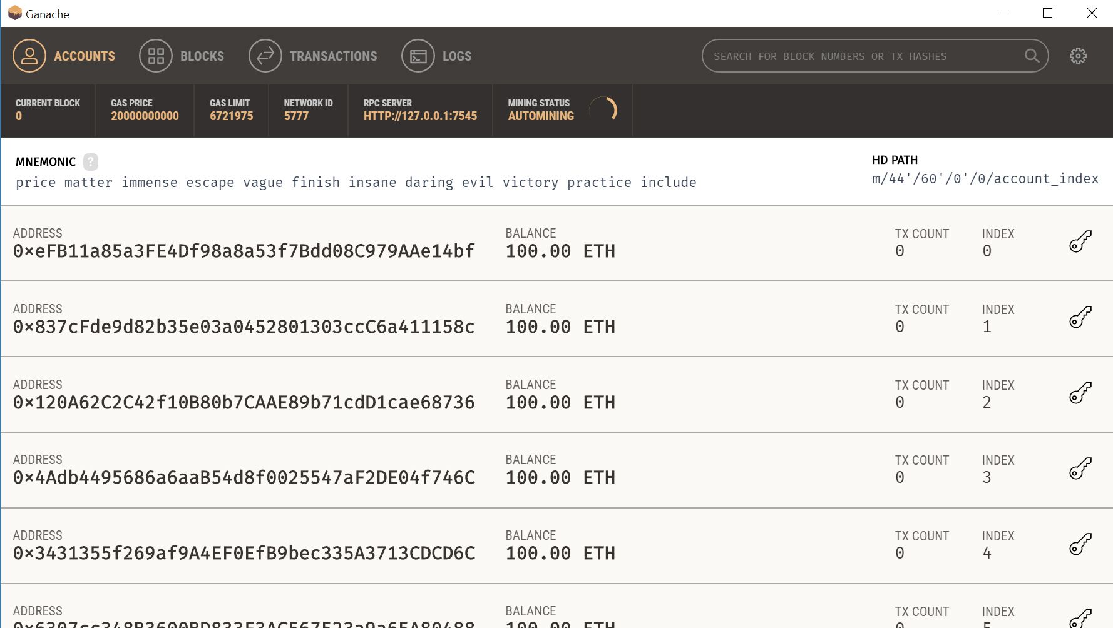
Task: Click the Logs terminal icon
Action: 418,56
